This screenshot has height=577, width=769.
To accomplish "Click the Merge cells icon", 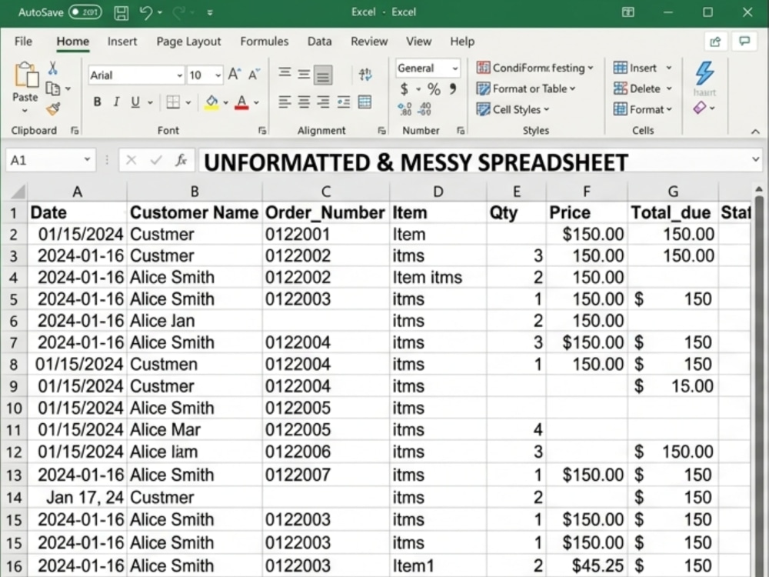I will (x=365, y=102).
